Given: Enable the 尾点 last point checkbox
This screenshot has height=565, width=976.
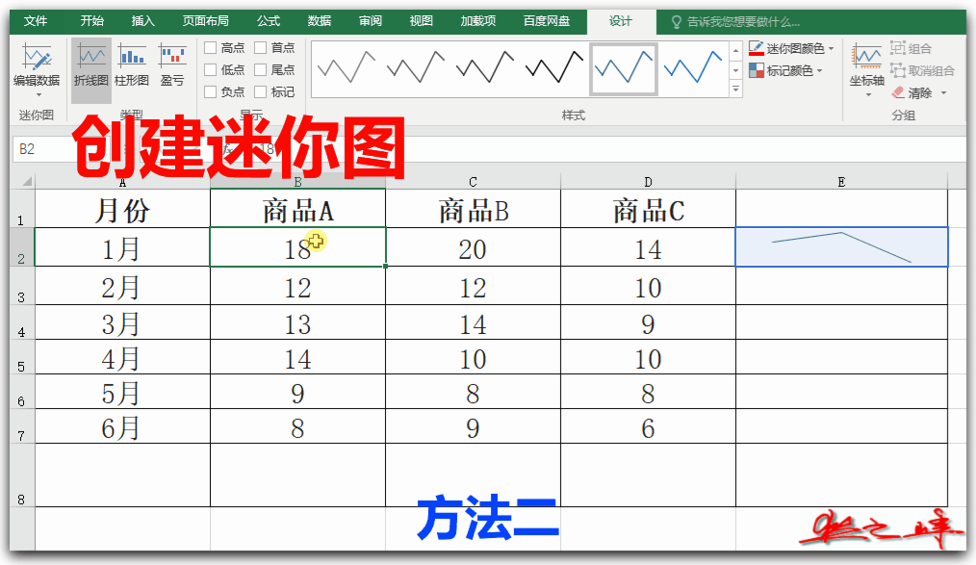Looking at the screenshot, I should pyautogui.click(x=260, y=69).
